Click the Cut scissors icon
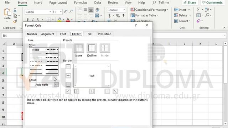The width and height of the screenshot is (228, 128). tap(15, 10)
